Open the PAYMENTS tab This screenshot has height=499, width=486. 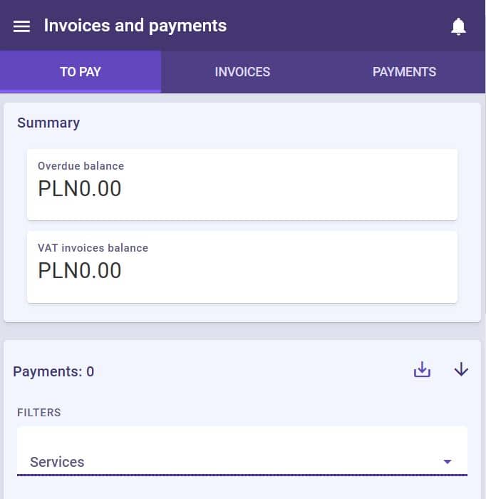click(404, 72)
